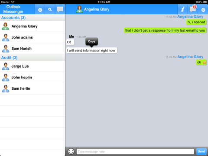Select the Angelina Glory contact row

pyautogui.click(x=32, y=26)
